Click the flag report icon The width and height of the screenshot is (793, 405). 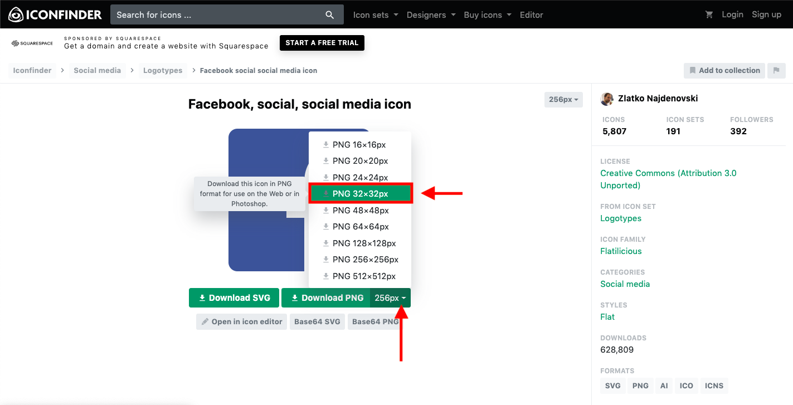coord(776,70)
